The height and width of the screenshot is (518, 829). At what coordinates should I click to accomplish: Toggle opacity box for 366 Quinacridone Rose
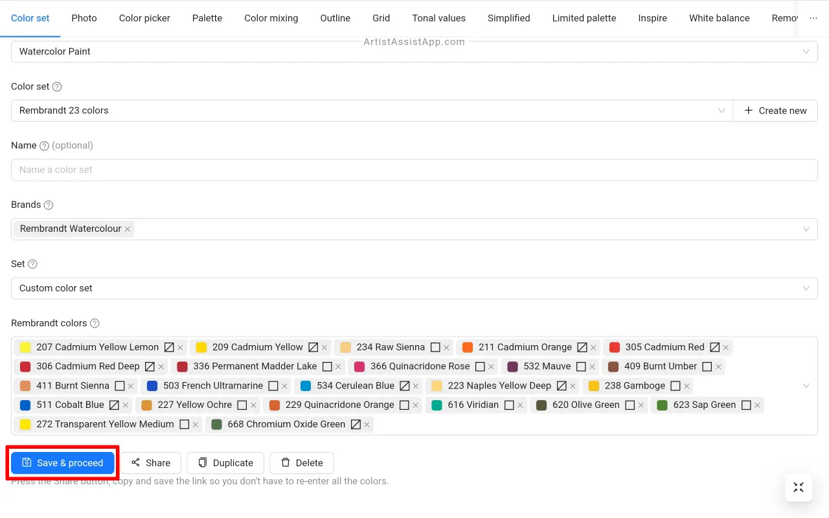[480, 366]
